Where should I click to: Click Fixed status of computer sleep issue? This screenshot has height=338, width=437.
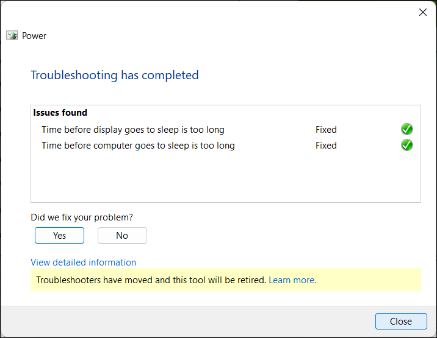[x=326, y=146]
